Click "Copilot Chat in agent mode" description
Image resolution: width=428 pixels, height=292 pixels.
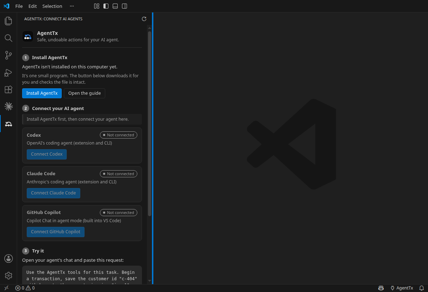[74, 221]
